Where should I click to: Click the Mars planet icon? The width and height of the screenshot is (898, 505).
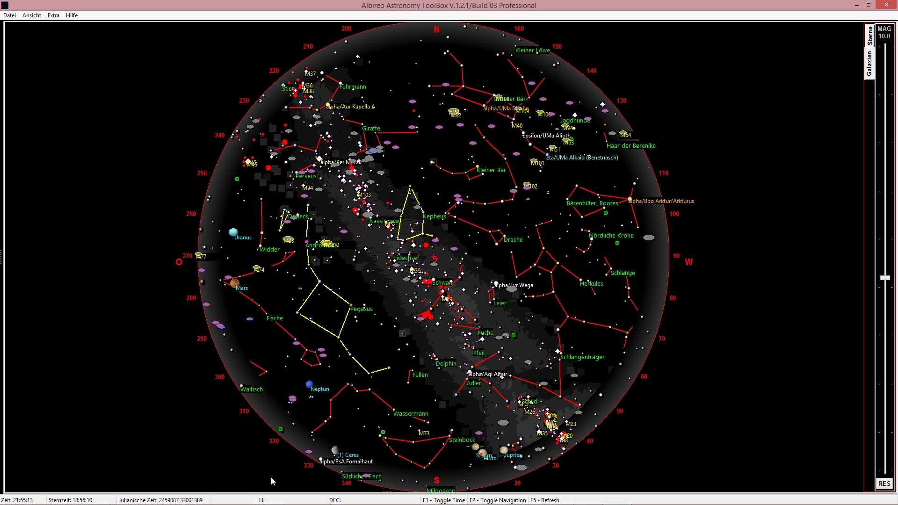(235, 283)
